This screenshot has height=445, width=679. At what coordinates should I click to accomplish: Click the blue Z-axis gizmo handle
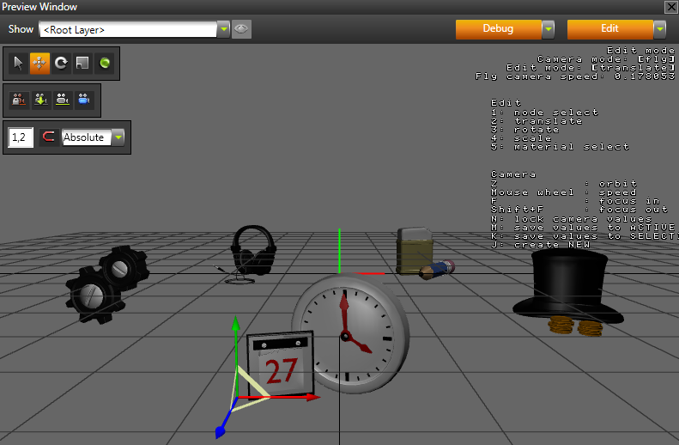click(221, 431)
